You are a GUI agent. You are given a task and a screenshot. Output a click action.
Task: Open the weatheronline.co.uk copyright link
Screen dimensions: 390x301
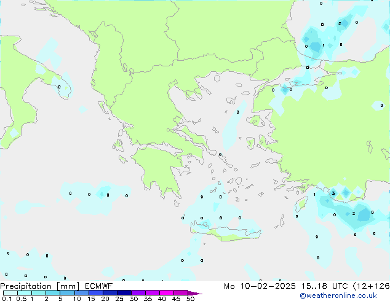pyautogui.click(x=338, y=295)
